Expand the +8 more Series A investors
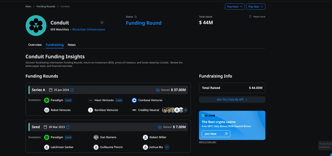The image size is (332, 156). [185, 110]
